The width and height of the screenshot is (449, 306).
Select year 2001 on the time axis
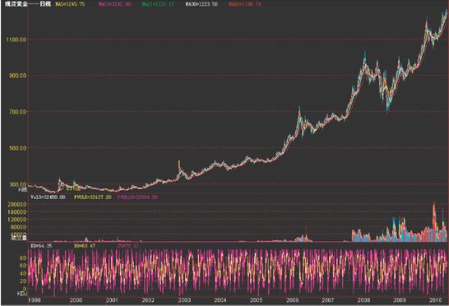click(x=112, y=300)
